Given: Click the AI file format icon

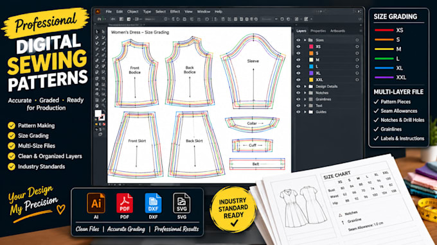Looking at the screenshot, I should [x=96, y=203].
